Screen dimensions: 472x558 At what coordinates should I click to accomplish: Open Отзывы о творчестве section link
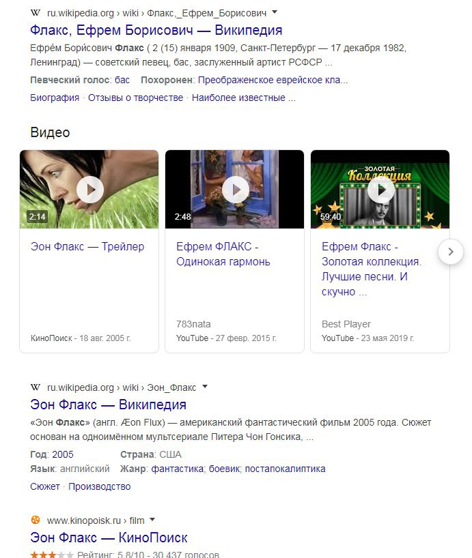coord(135,98)
